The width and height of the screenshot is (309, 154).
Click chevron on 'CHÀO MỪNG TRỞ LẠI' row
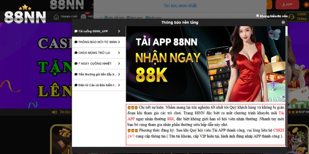coord(119,53)
